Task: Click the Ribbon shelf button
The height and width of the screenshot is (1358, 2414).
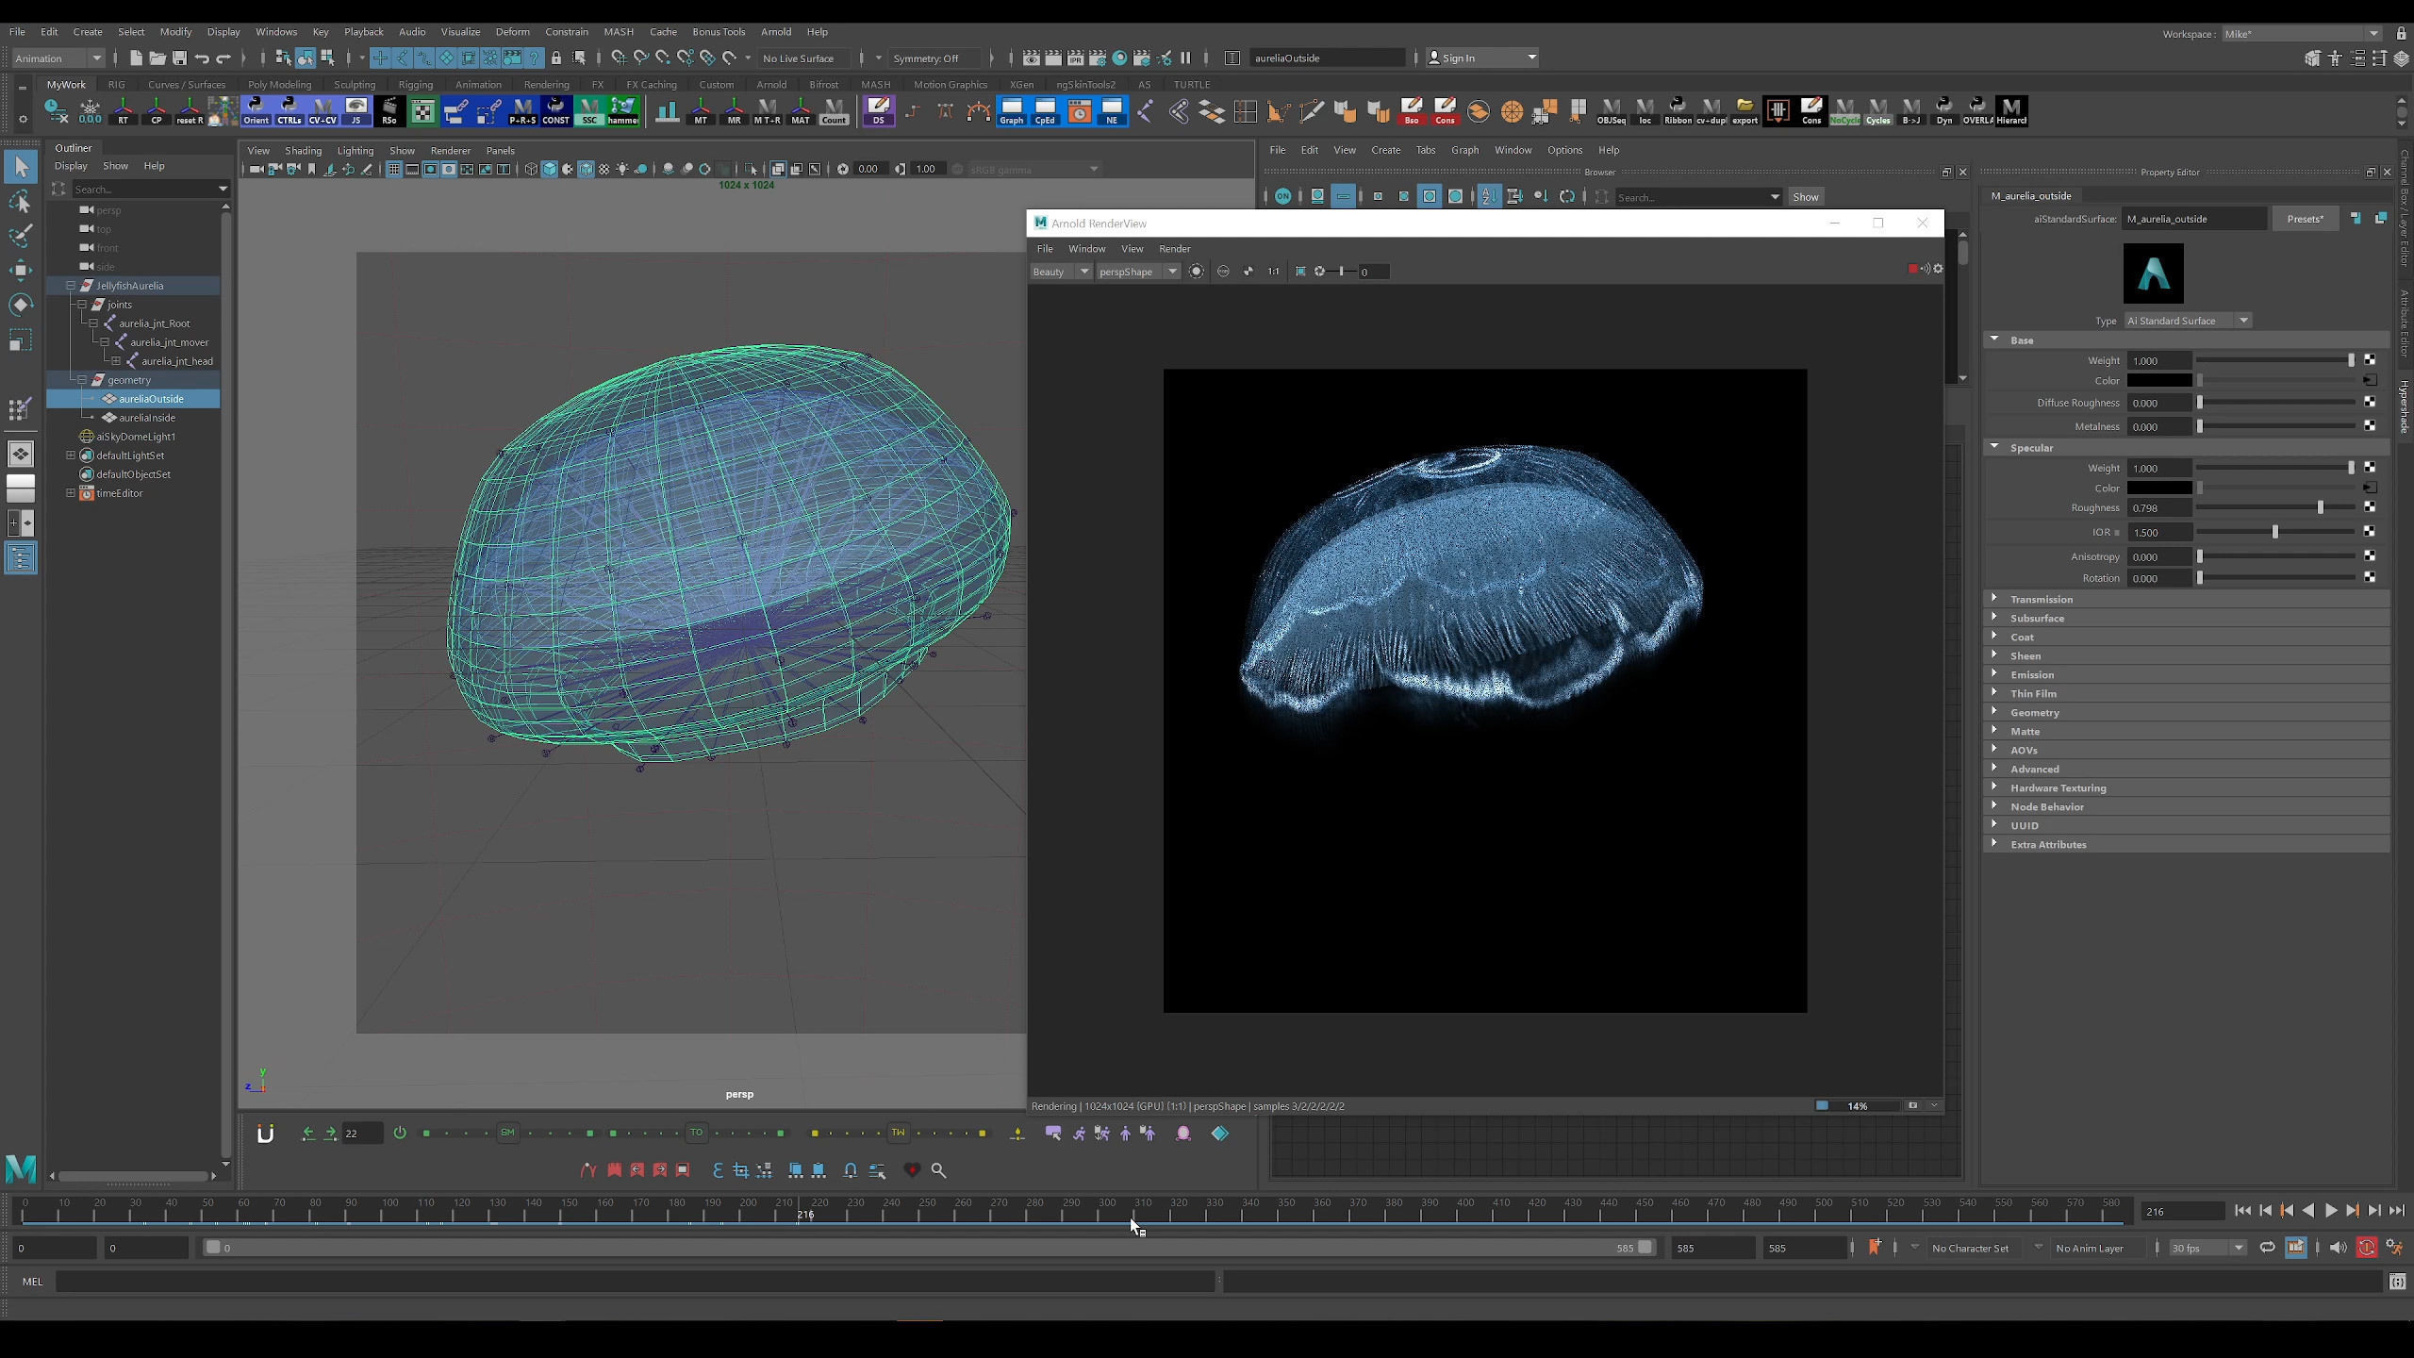Action: pyautogui.click(x=1678, y=111)
